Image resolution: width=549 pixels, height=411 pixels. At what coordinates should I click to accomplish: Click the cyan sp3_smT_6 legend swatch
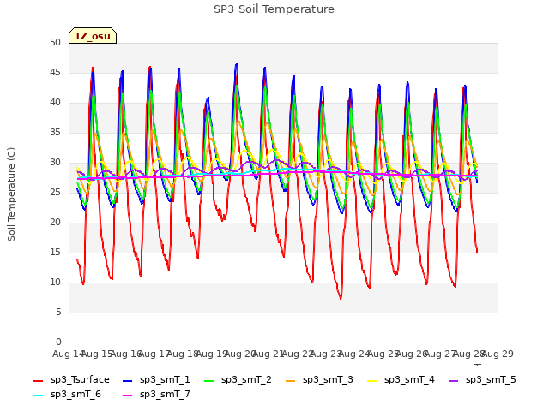click(x=38, y=396)
